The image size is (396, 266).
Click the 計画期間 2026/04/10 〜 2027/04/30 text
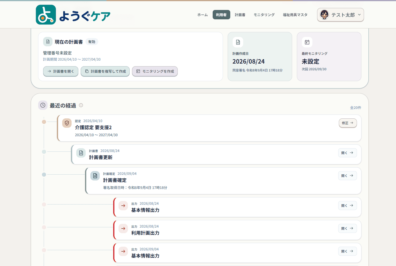[72, 59]
